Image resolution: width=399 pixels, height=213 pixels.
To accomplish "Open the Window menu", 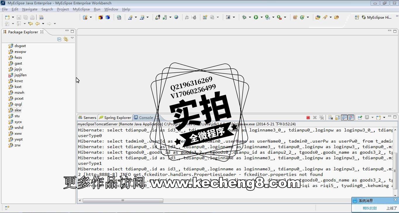I will (111, 9).
